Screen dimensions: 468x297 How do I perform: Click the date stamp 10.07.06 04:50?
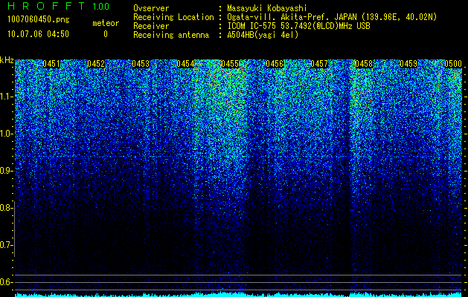(38, 34)
